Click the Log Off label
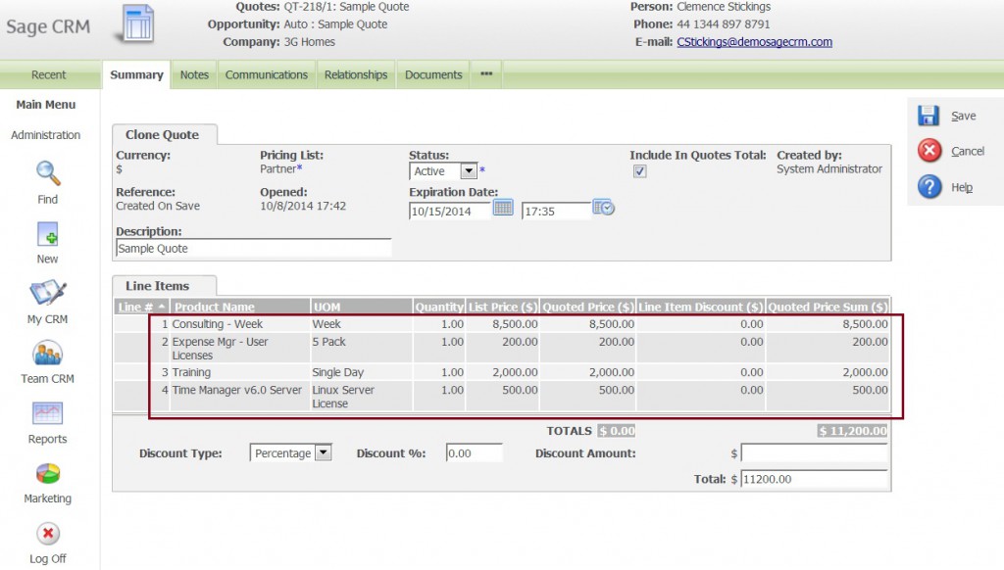This screenshot has height=570, width=1004. pos(47,558)
